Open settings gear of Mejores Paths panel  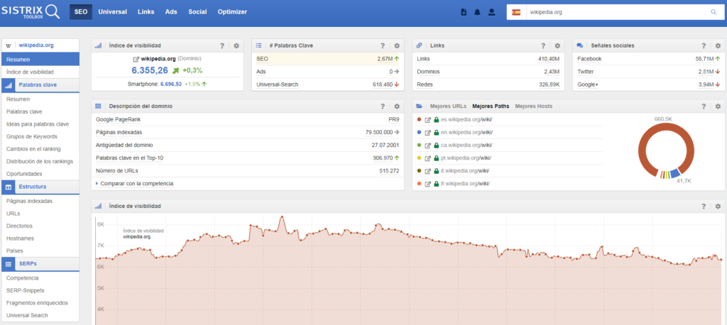(718, 106)
